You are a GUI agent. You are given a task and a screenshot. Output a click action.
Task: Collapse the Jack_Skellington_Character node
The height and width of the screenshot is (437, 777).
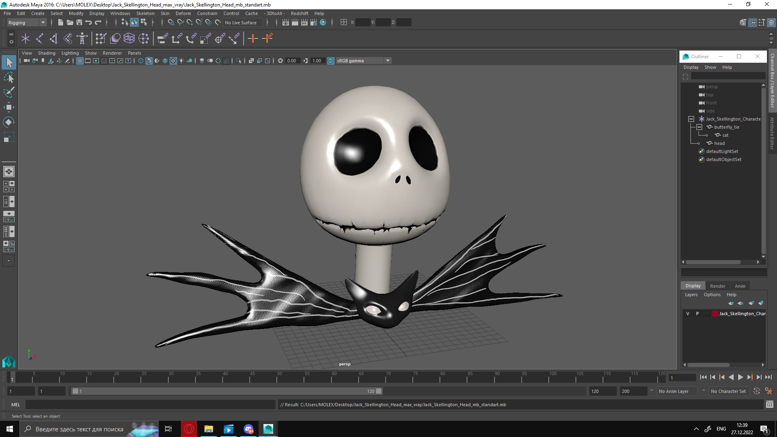(691, 119)
